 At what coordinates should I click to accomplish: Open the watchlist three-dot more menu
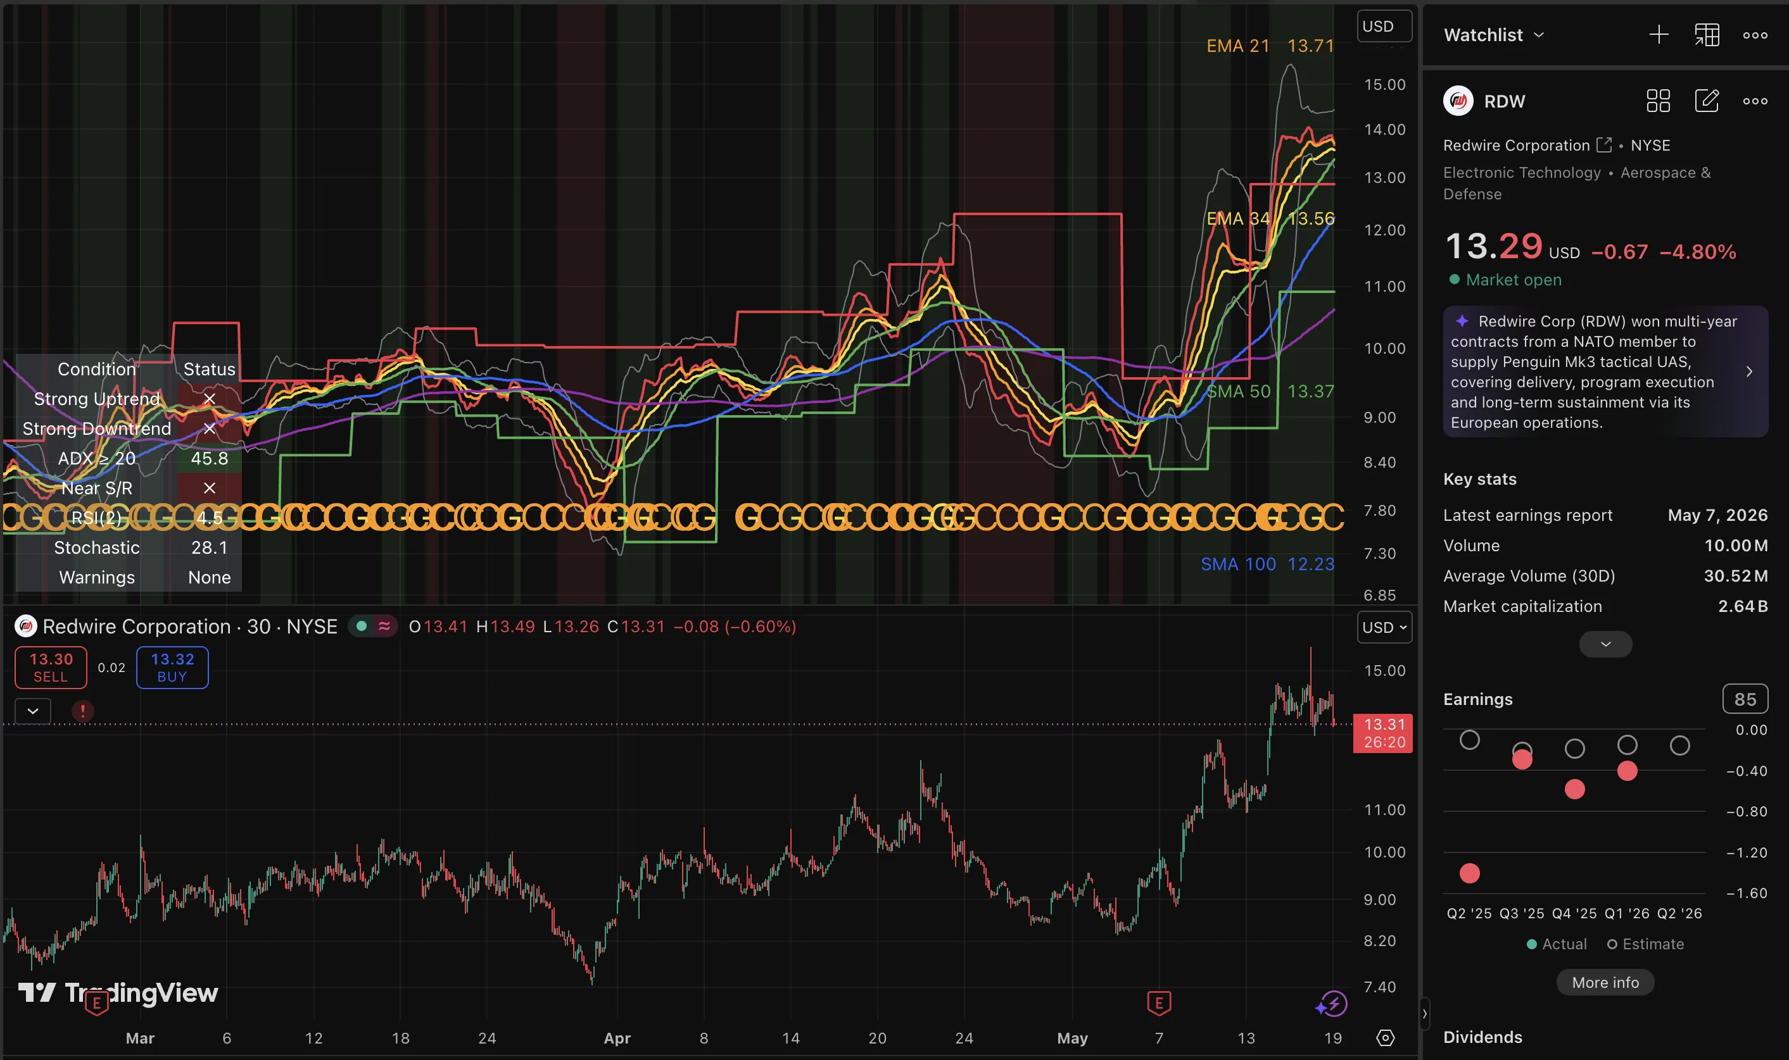point(1755,35)
